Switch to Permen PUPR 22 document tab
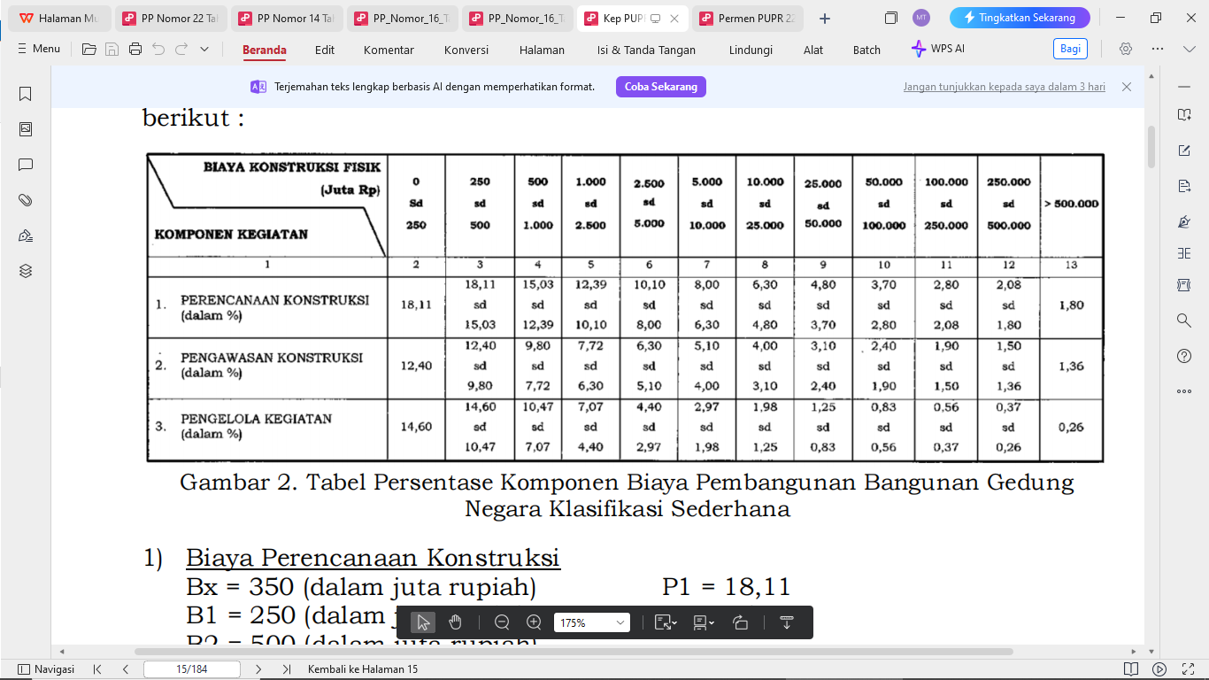The height and width of the screenshot is (680, 1209). pyautogui.click(x=748, y=18)
